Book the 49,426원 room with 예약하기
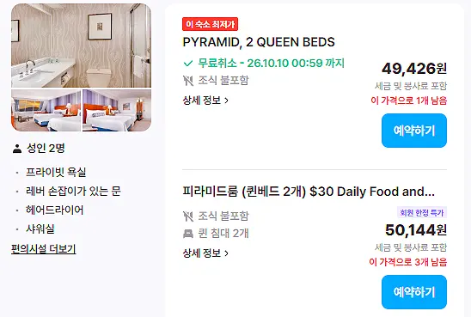The height and width of the screenshot is (317, 471). coord(414,131)
